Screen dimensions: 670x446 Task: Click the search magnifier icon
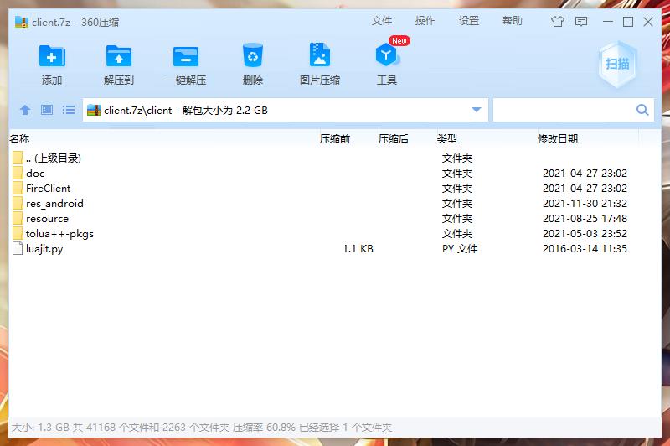642,110
